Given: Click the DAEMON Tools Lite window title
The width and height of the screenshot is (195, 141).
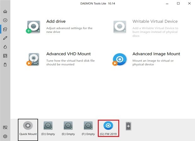Looking at the screenshot, I should coord(97,3).
